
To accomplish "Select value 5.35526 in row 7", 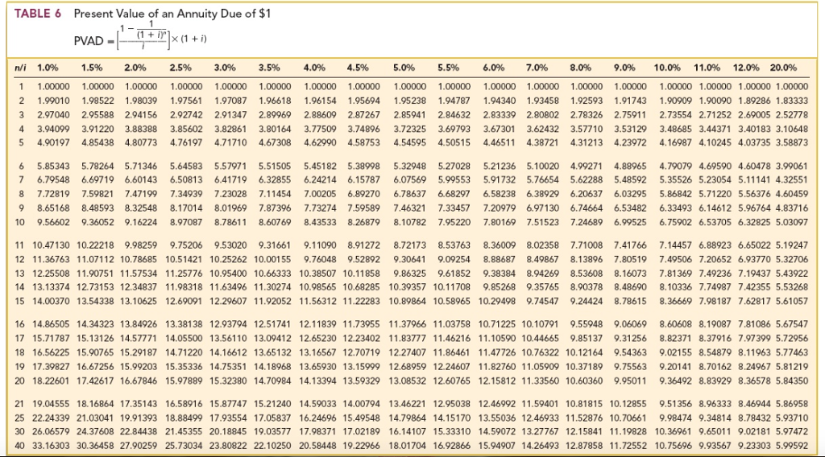I will point(676,180).
